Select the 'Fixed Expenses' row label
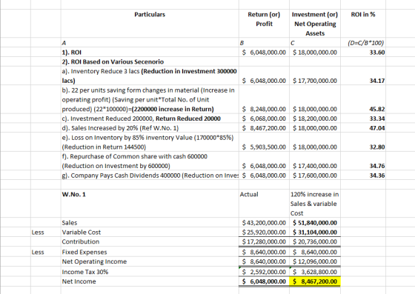 point(84,253)
